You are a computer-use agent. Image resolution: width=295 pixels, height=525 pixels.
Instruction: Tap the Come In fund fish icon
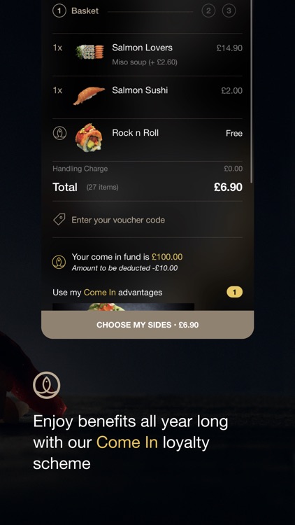pyautogui.click(x=59, y=262)
